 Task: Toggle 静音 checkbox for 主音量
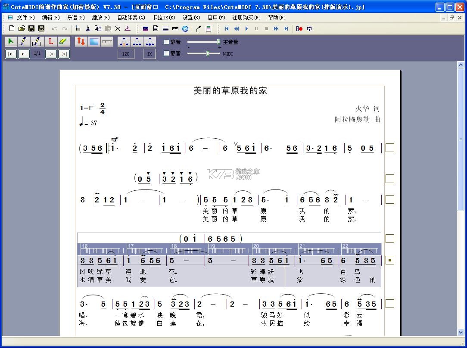click(x=166, y=42)
